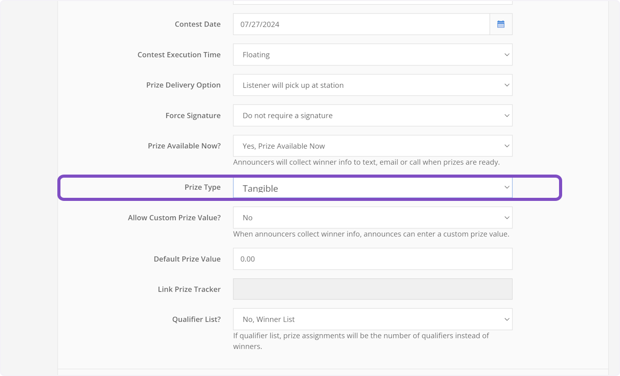Click the 'Prize Delivery Option' label
This screenshot has width=620, height=376.
coord(183,85)
